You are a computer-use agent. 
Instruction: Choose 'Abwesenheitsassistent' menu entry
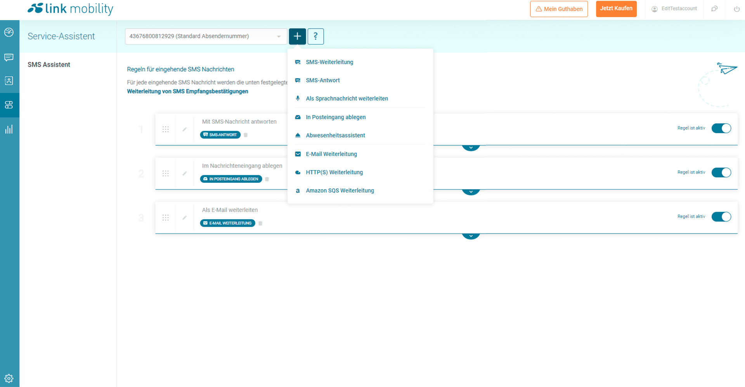(x=335, y=135)
